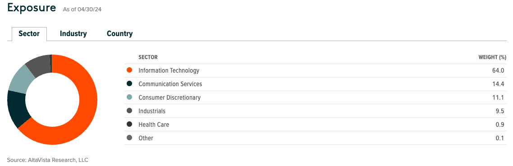Click the Communication Services legend dot
Screen dimensions: 513x166
click(129, 84)
